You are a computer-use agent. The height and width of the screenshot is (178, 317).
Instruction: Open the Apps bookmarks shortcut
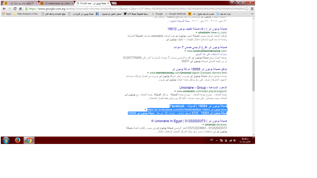coord(7,14)
